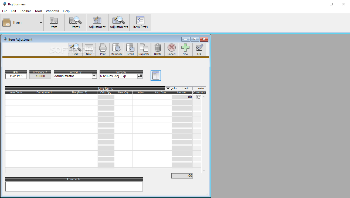Click the first row Item Code cell

click(x=16, y=97)
